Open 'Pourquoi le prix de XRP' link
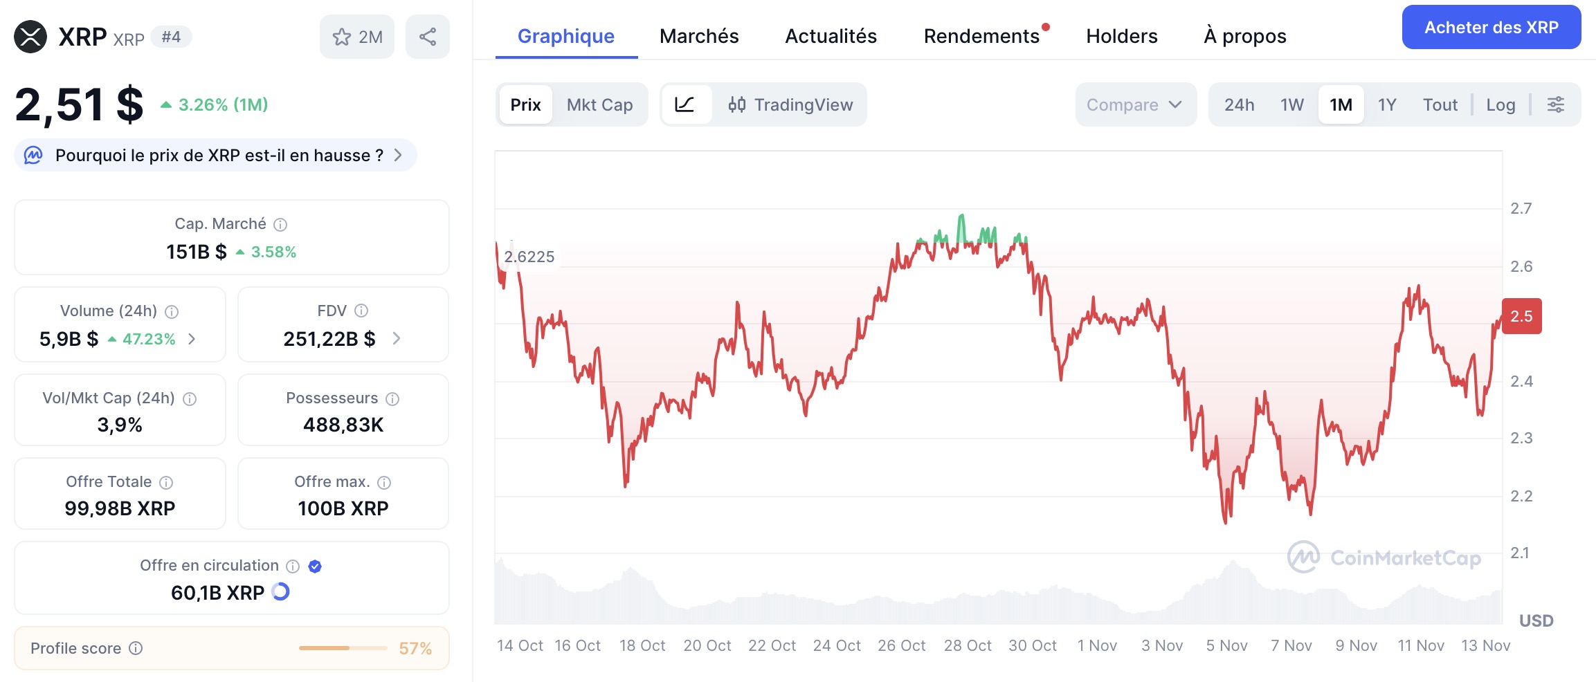Viewport: 1596px width, 682px height. [x=219, y=156]
